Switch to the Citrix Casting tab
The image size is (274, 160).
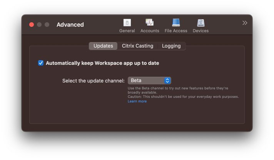[137, 46]
